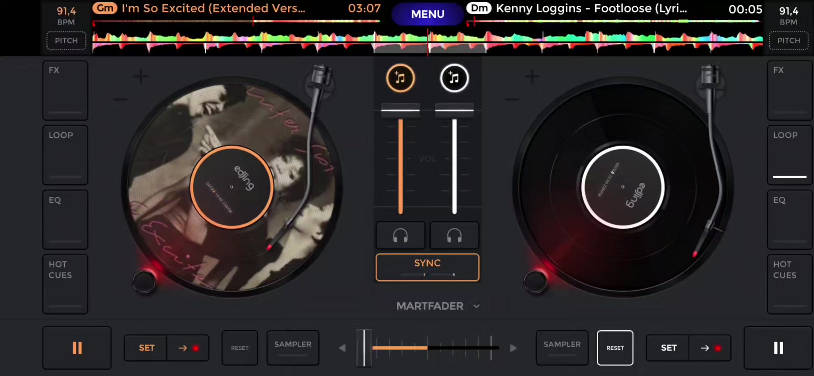Expand the SMARTFADER dropdown chevron
Image resolution: width=814 pixels, height=376 pixels.
pyautogui.click(x=477, y=306)
